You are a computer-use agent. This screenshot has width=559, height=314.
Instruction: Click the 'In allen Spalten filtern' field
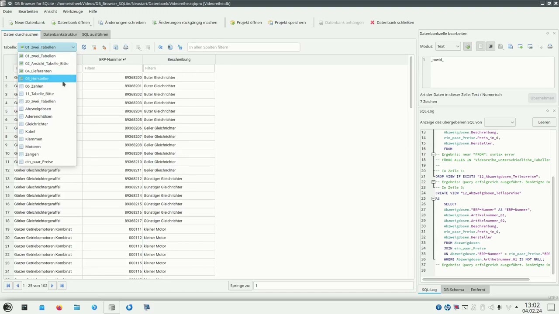tap(243, 47)
